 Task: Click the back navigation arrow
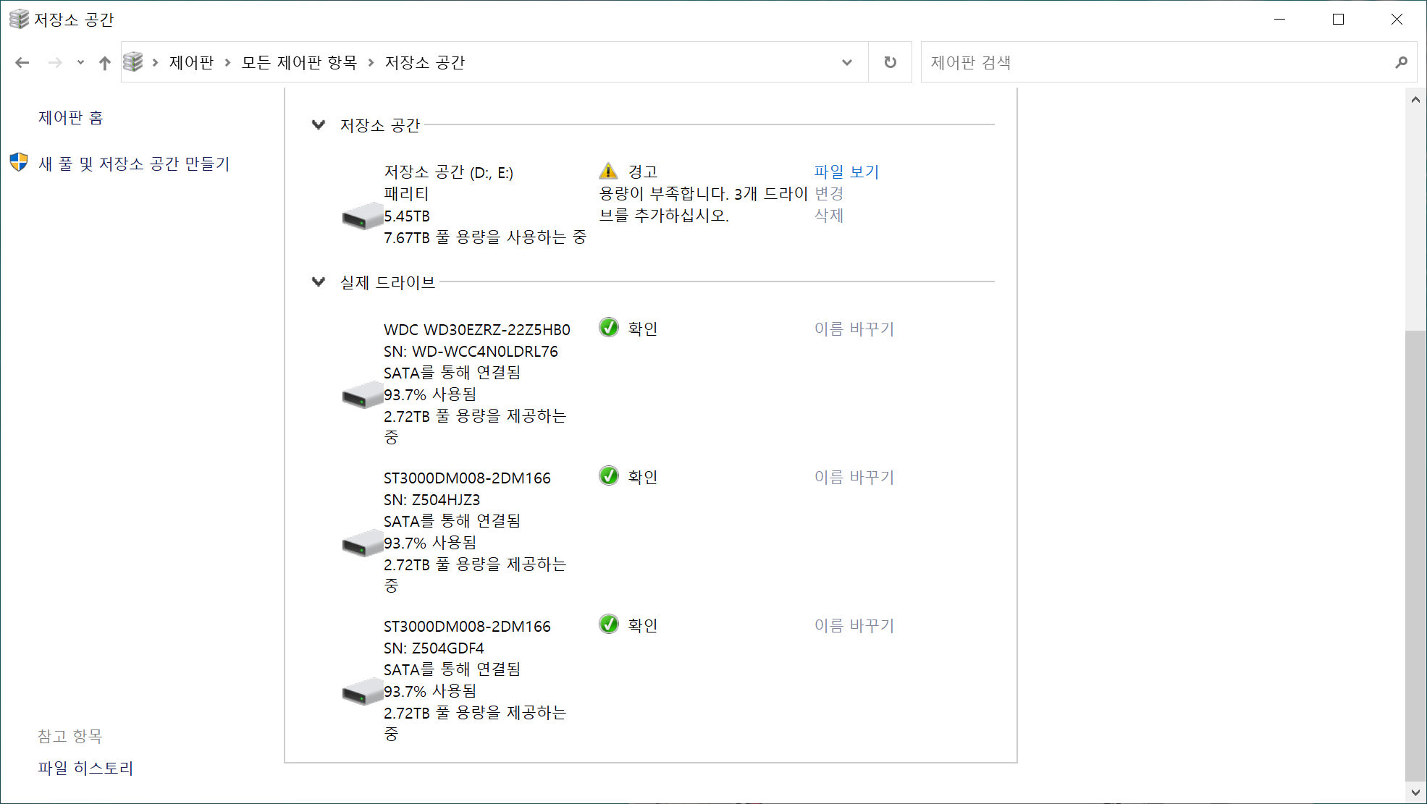point(22,63)
